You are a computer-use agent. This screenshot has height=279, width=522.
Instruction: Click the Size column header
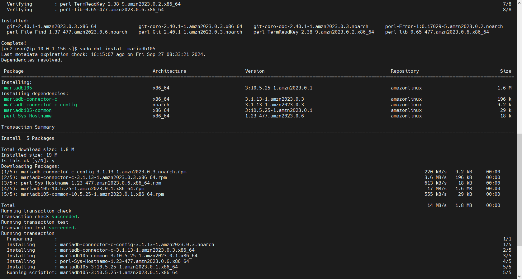(505, 71)
